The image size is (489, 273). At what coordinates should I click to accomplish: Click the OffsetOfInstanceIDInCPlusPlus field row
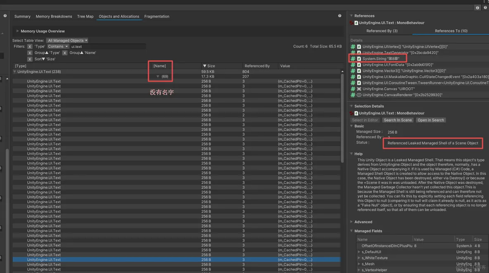[423, 246]
